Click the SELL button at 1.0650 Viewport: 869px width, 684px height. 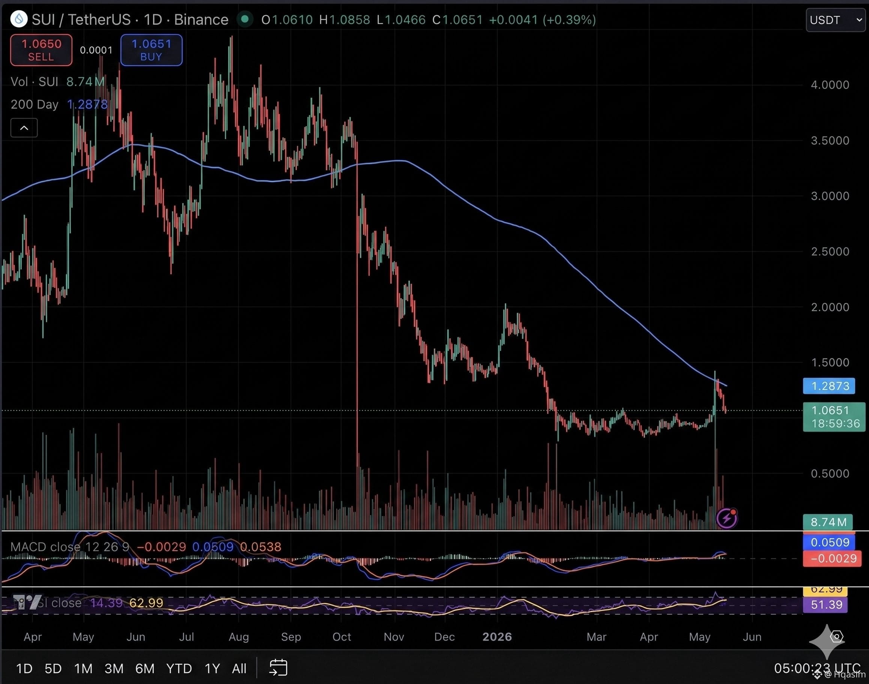tap(41, 50)
